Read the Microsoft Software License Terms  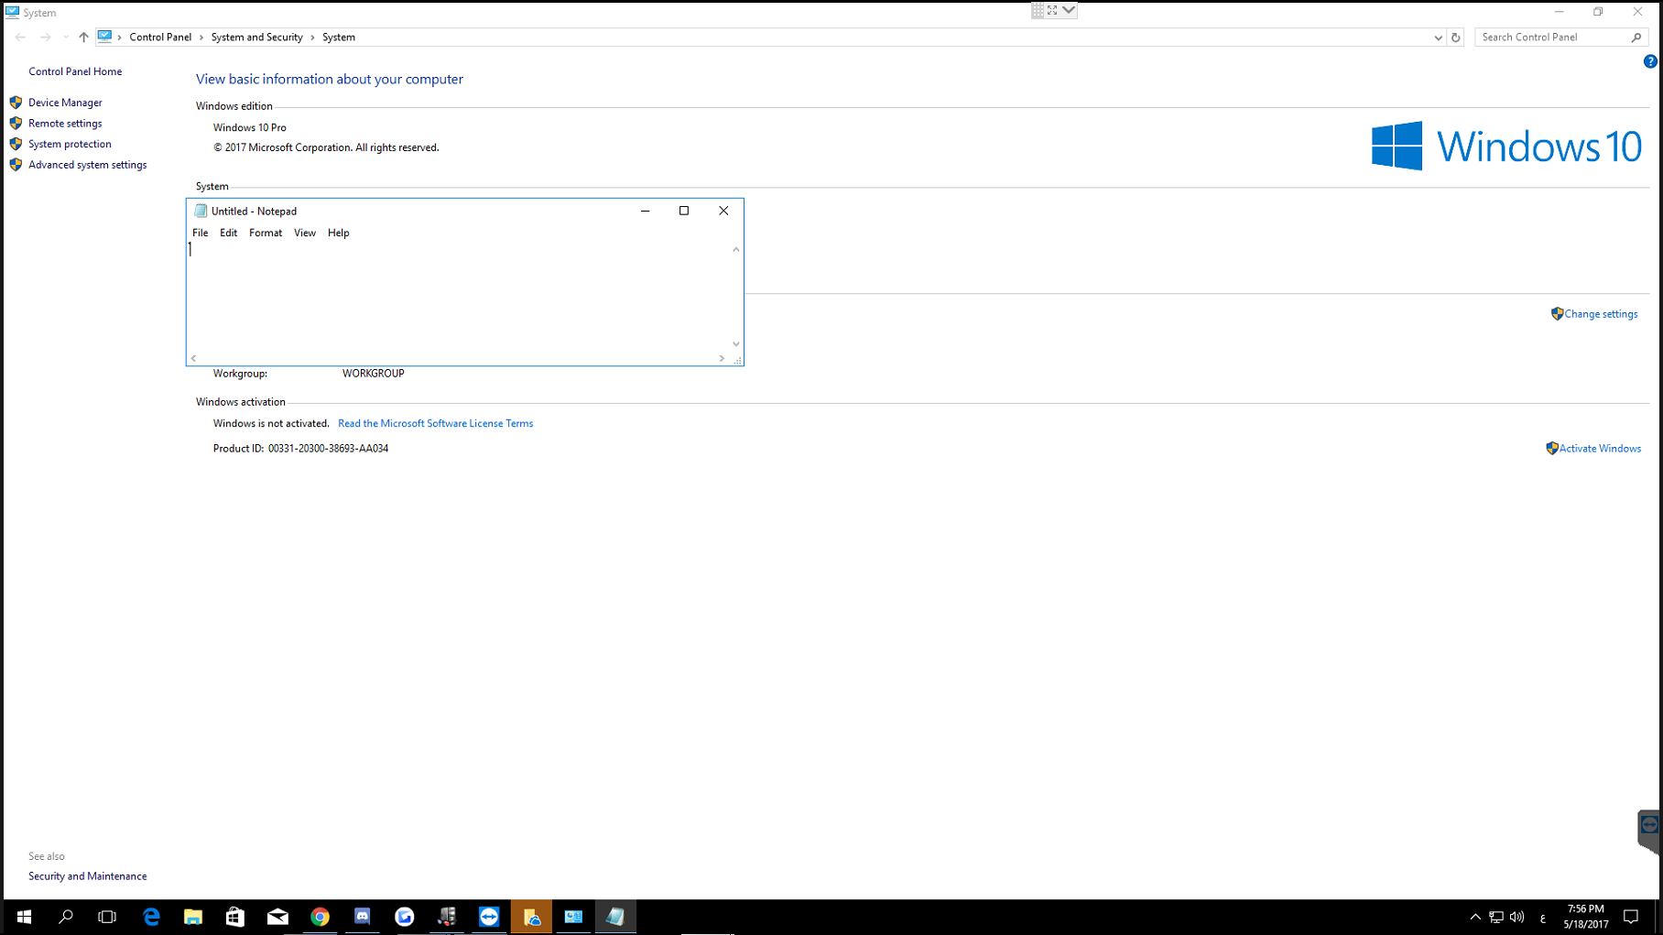(x=435, y=423)
